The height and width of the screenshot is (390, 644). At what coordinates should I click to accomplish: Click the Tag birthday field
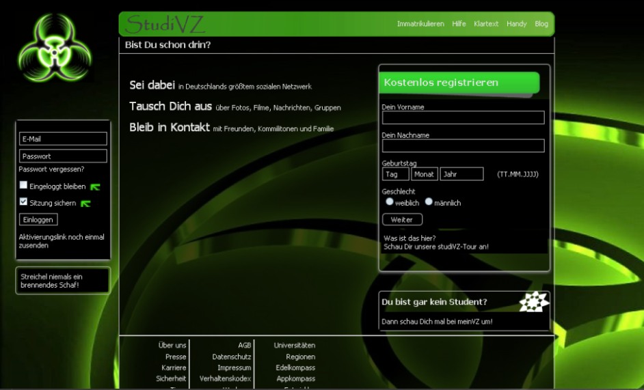[396, 174]
